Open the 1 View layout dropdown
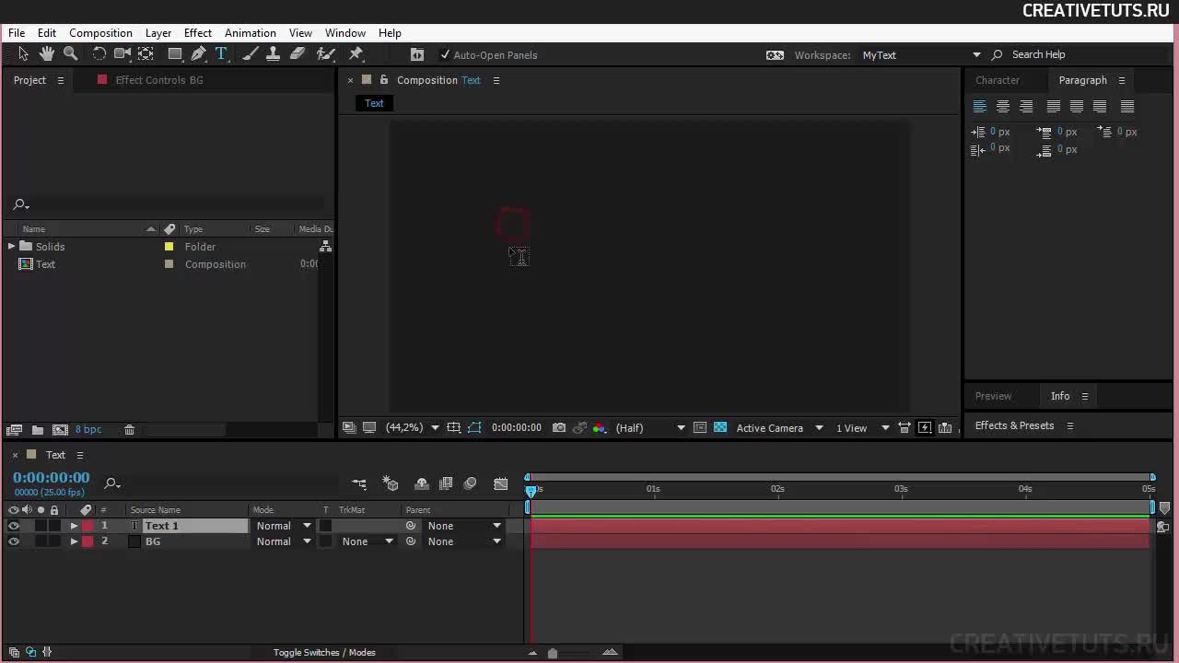1179x663 pixels. (x=862, y=428)
